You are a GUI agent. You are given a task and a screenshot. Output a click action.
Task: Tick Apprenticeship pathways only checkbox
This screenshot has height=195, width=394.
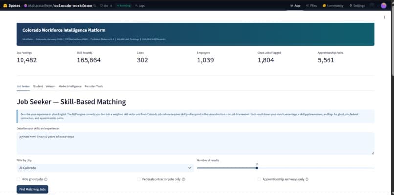click(x=259, y=179)
